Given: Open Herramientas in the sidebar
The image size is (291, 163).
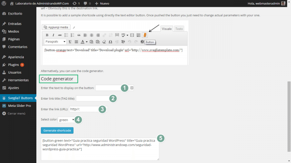Looking at the screenshot, I should (18, 80).
